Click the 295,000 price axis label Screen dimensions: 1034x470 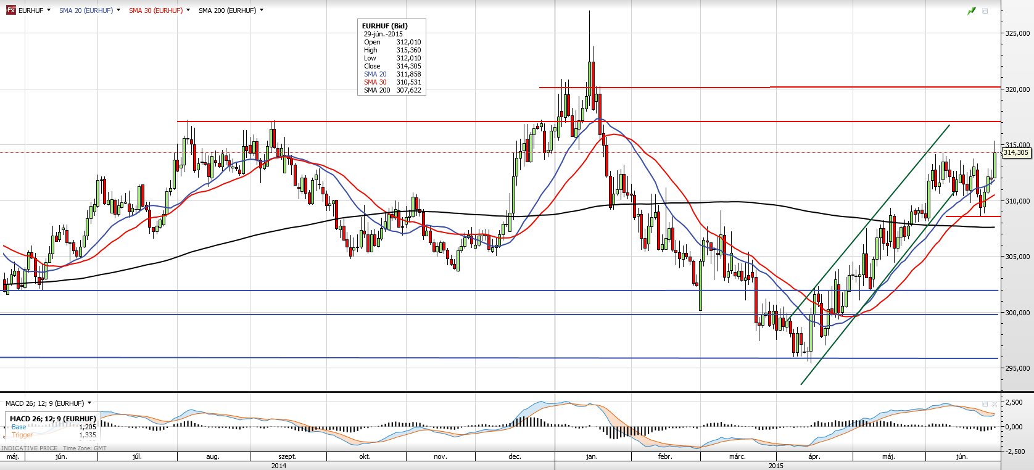click(x=1018, y=368)
